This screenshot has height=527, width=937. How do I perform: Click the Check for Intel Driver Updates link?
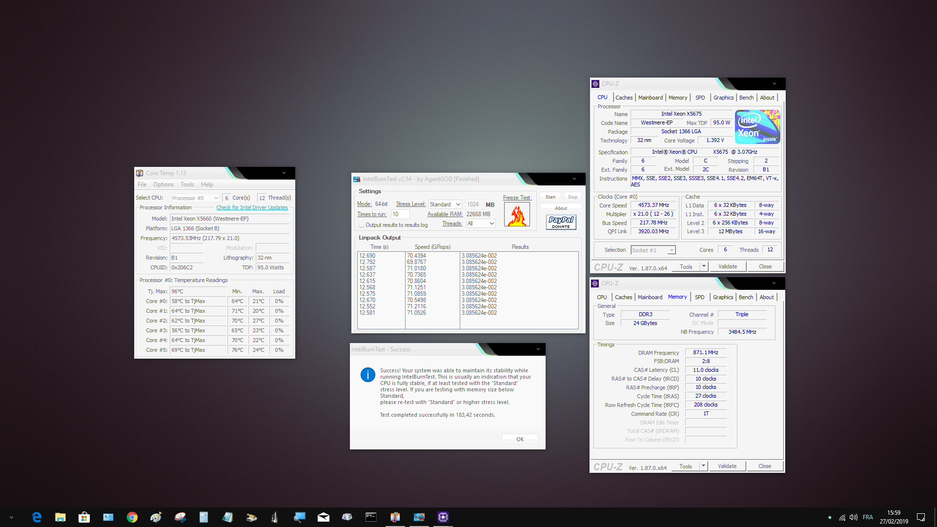pyautogui.click(x=252, y=207)
